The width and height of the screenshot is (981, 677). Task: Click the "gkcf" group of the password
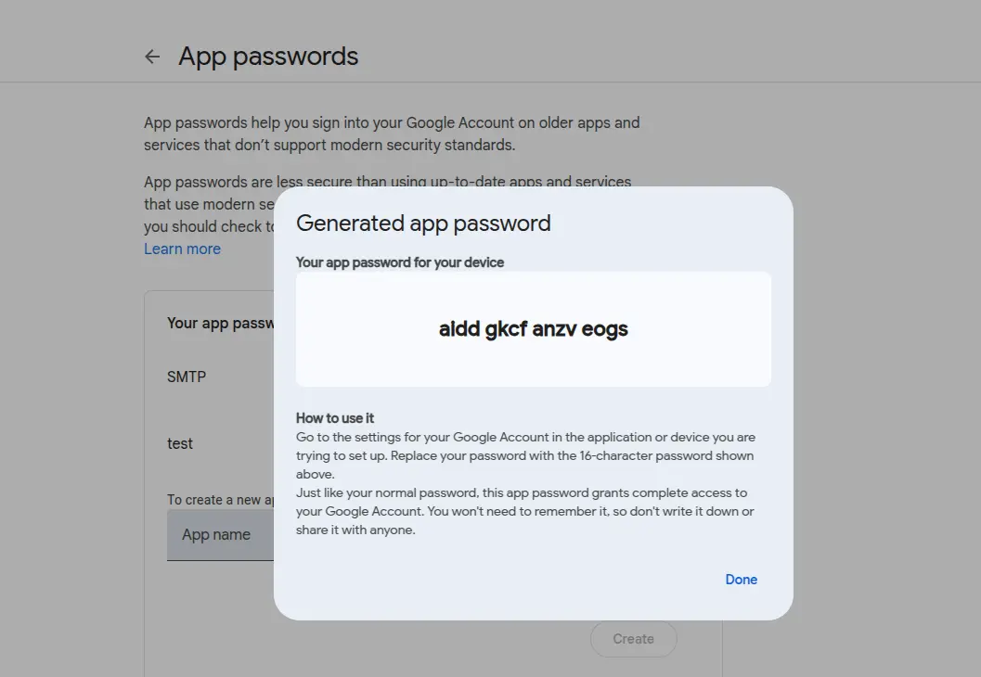coord(506,328)
